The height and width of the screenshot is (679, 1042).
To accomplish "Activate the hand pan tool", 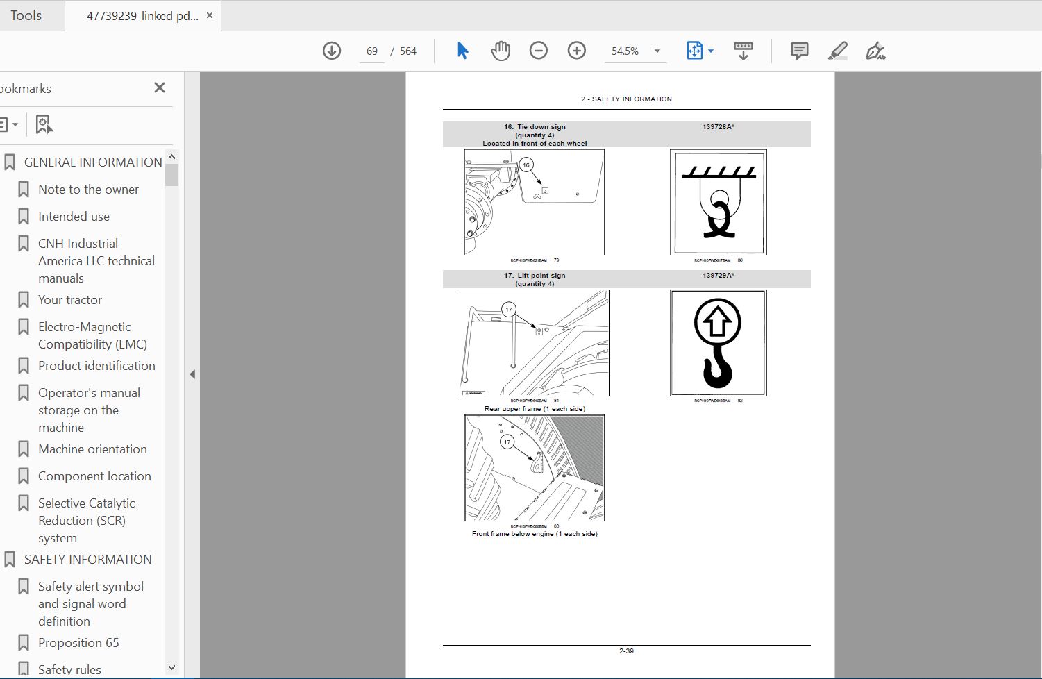I will click(500, 51).
